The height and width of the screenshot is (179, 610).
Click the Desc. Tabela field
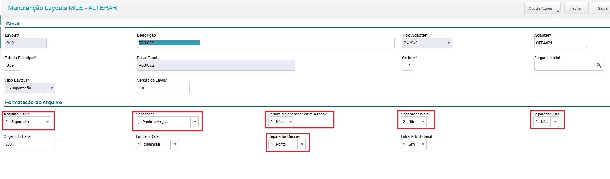216,65
